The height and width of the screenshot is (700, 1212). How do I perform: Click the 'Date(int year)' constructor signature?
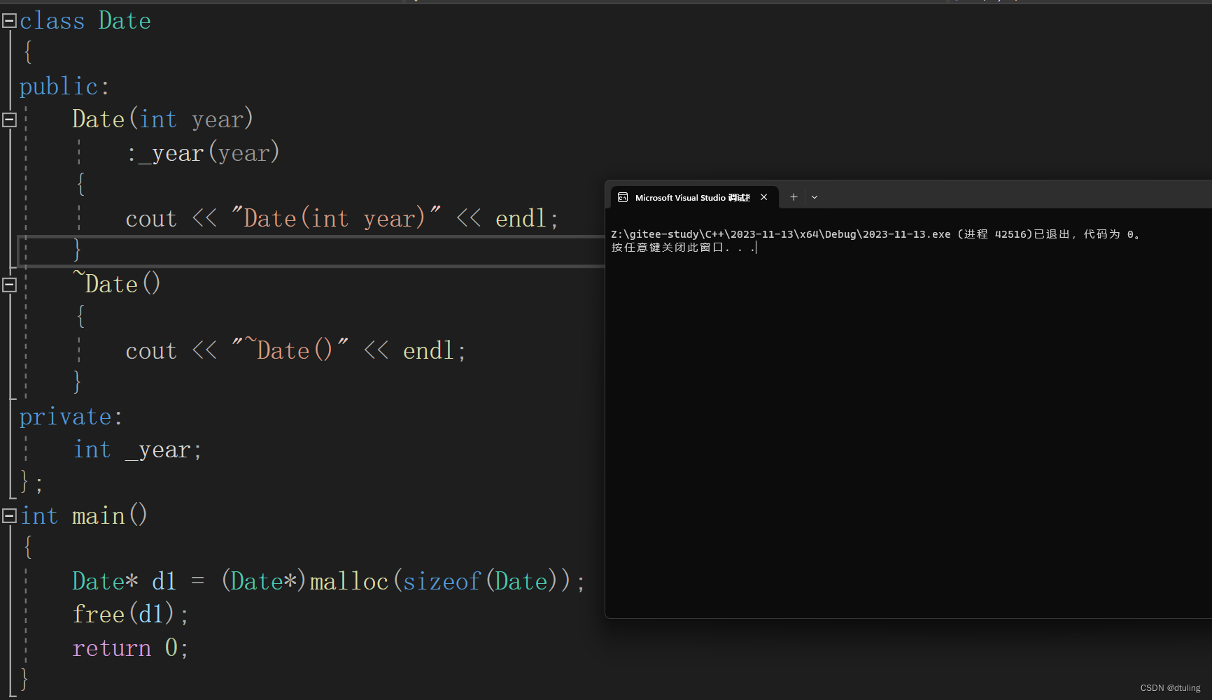point(162,119)
